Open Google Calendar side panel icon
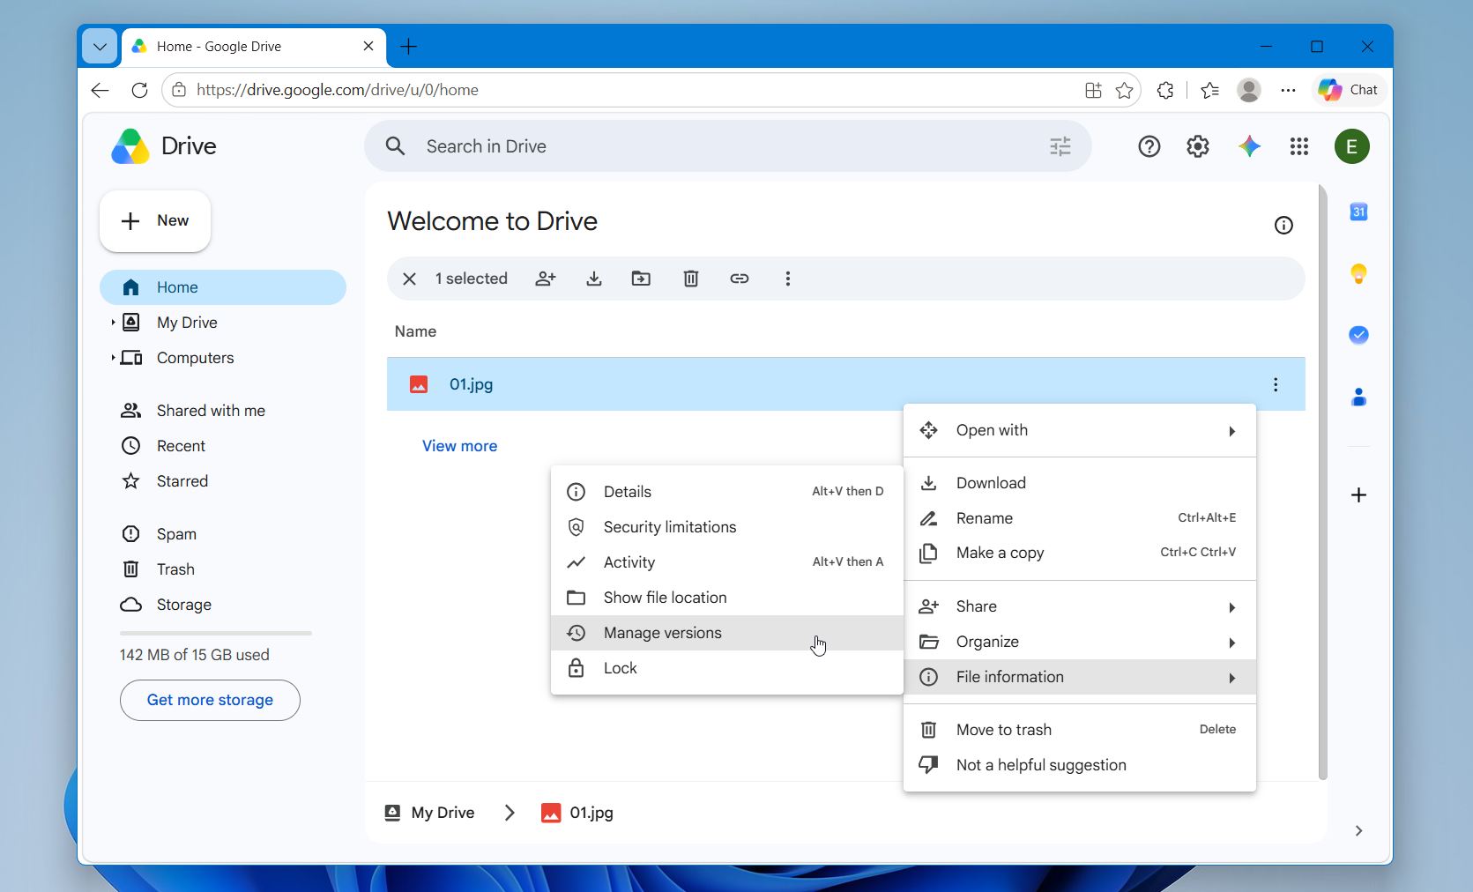The height and width of the screenshot is (892, 1473). 1359,212
